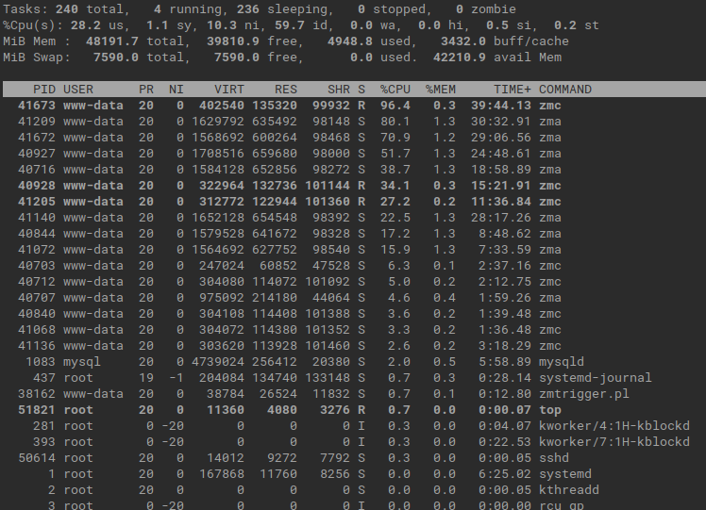Click the VIRT column header
Image resolution: width=706 pixels, height=510 pixels.
tap(228, 89)
